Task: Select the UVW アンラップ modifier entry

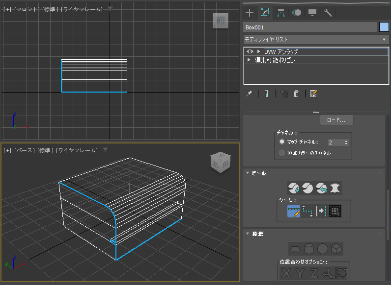Action: [326, 51]
